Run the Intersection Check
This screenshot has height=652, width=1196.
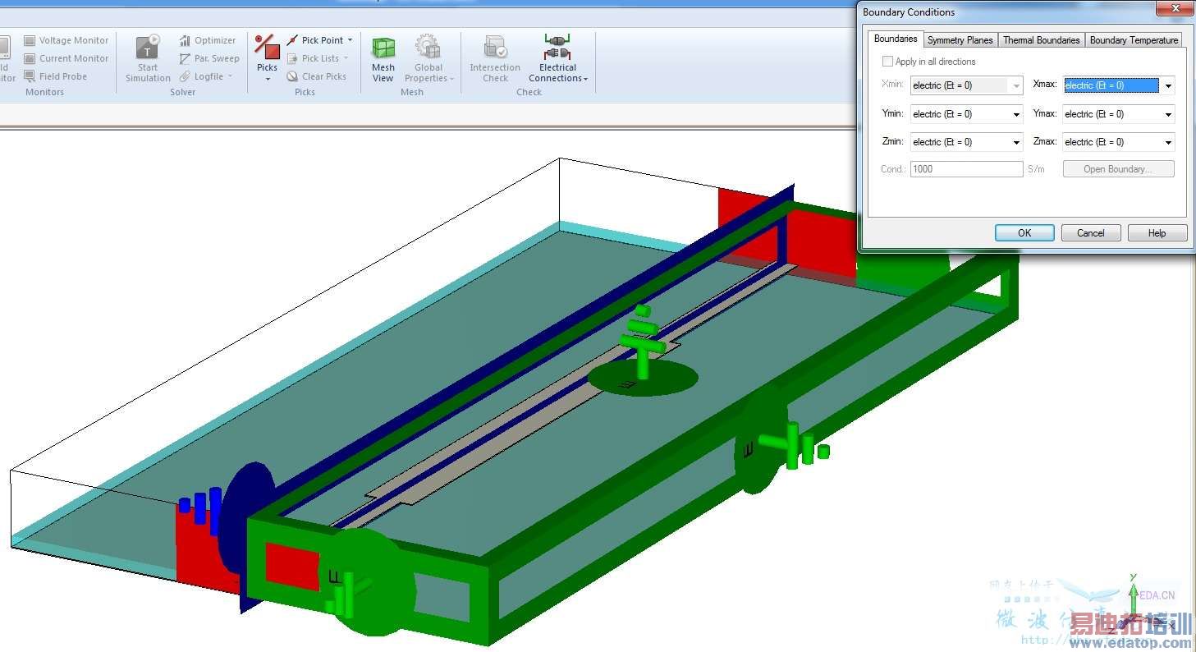coord(495,58)
